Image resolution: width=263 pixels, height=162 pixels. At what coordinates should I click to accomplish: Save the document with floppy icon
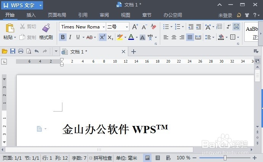(13, 51)
